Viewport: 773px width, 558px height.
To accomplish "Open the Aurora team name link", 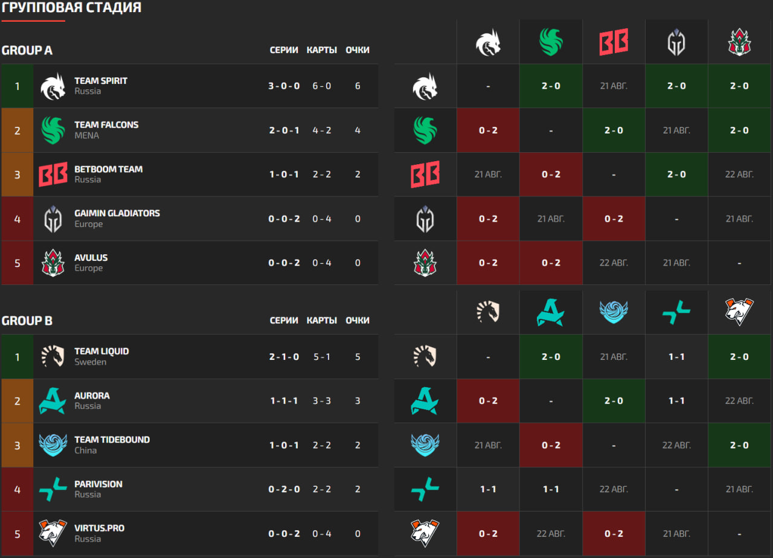I will (x=92, y=396).
